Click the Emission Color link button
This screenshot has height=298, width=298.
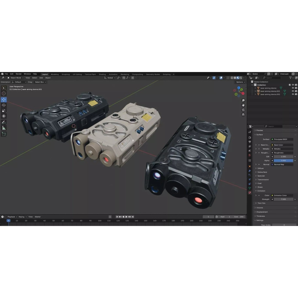[x=282, y=195]
